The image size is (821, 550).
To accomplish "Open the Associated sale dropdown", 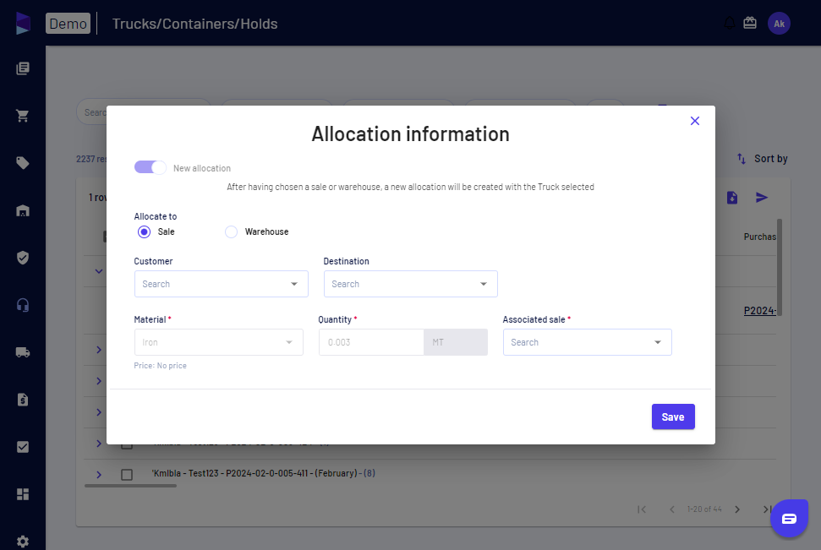I will 587,342.
